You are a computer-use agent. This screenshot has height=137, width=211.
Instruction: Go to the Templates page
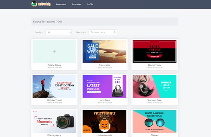click(76, 4)
